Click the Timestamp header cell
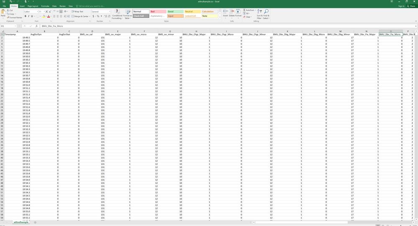The image size is (418, 226). [17, 34]
